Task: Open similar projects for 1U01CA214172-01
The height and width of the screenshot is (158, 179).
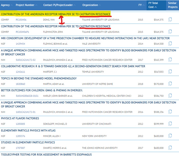Action: tap(170, 112)
